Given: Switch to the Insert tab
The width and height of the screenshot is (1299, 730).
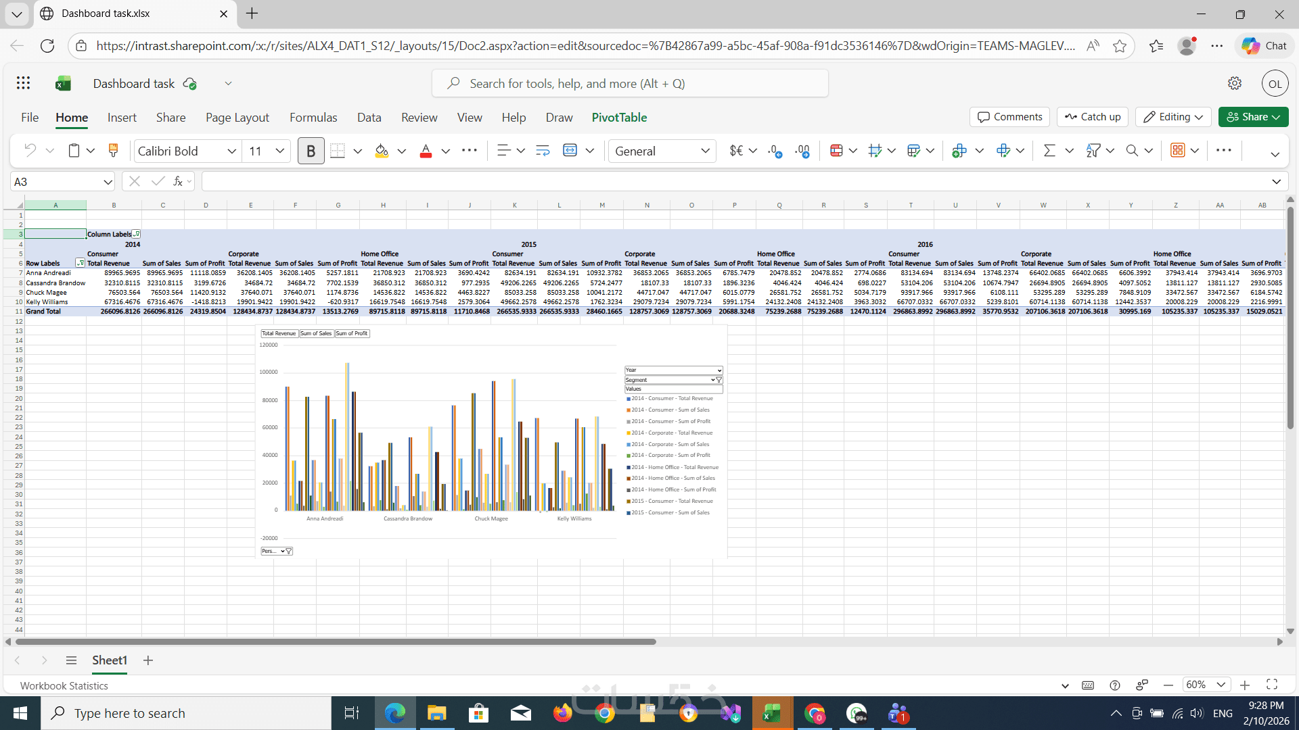Looking at the screenshot, I should (x=122, y=117).
